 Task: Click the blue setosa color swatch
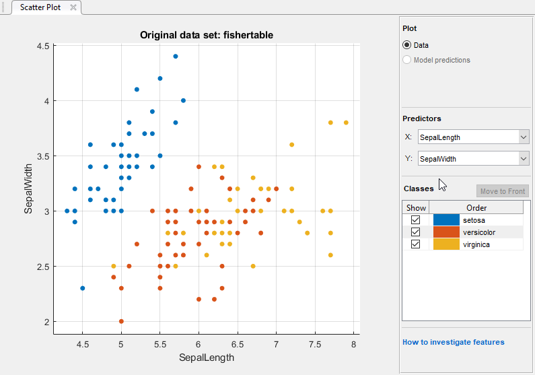[x=446, y=219]
